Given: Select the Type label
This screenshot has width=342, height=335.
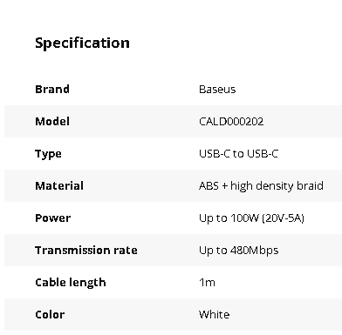Looking at the screenshot, I should 48,154.
